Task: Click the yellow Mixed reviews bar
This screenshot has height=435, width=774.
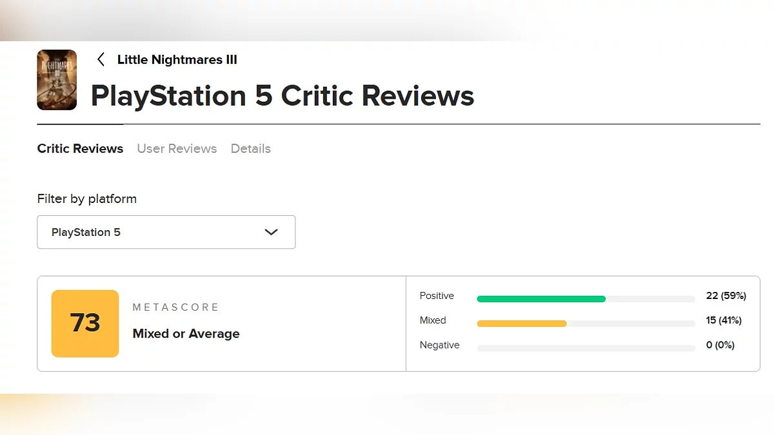Action: coord(521,324)
